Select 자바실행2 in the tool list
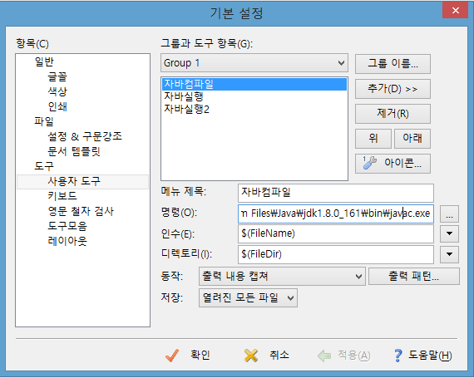The width and height of the screenshot is (474, 378). pyautogui.click(x=254, y=109)
